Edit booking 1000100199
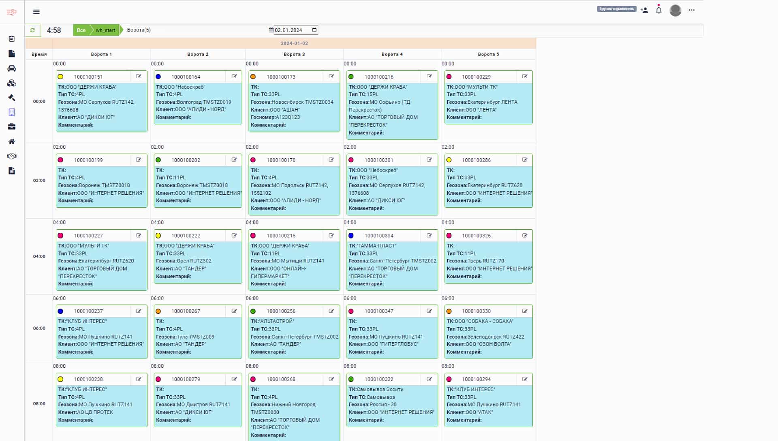Viewport: 778px width, 441px height. pyautogui.click(x=139, y=160)
